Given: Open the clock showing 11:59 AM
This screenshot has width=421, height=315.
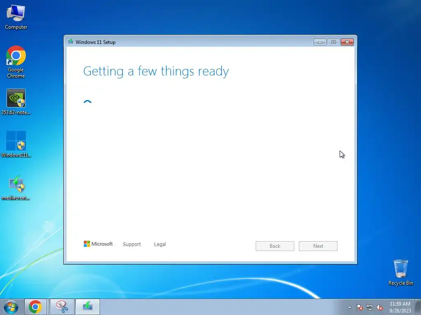Looking at the screenshot, I should pos(400,307).
